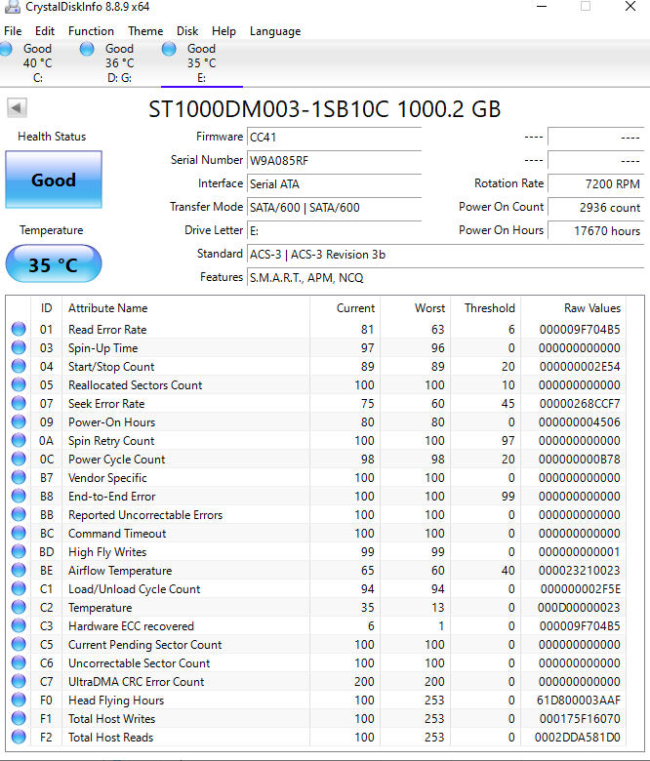650x761 pixels.
Task: Click the status orb for disk E:
Action: tap(169, 49)
